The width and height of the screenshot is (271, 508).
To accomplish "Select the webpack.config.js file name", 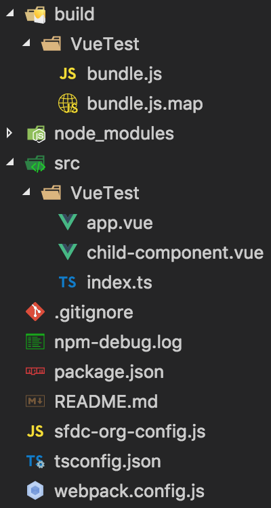I will point(129,491).
